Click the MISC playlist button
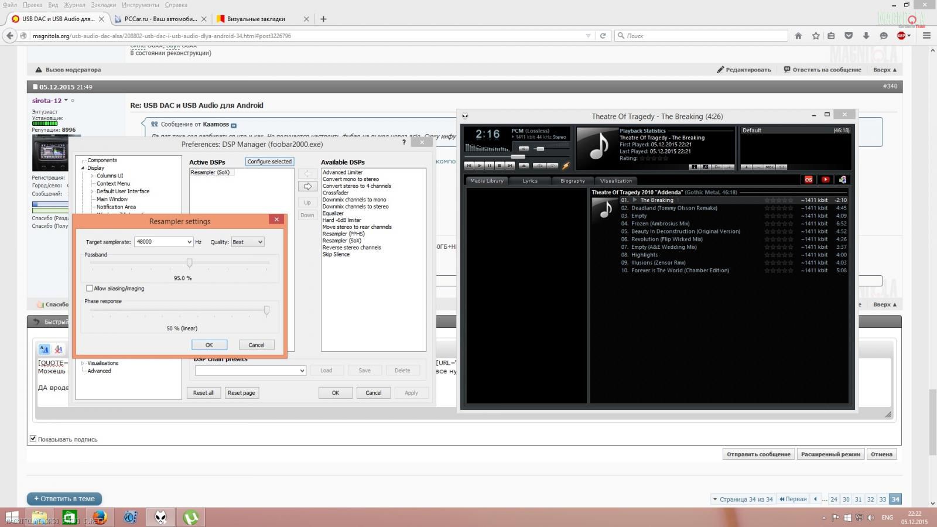This screenshot has width=937, height=527. [770, 167]
